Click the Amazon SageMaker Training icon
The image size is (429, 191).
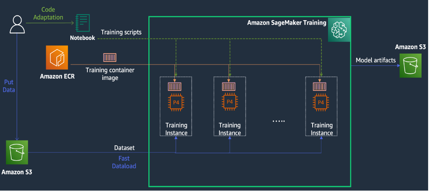click(339, 30)
